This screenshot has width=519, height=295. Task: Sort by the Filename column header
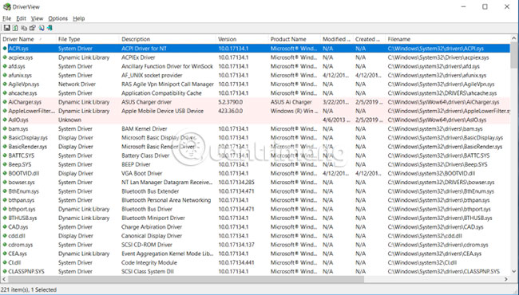click(x=448, y=39)
